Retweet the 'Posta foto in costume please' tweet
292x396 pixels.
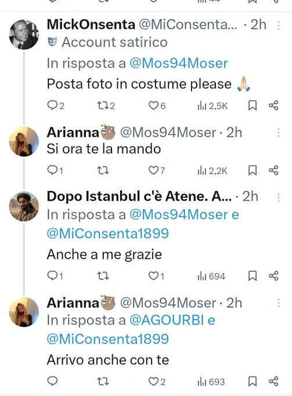pyautogui.click(x=106, y=105)
